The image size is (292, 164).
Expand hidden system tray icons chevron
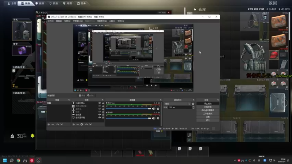tap(235, 160)
